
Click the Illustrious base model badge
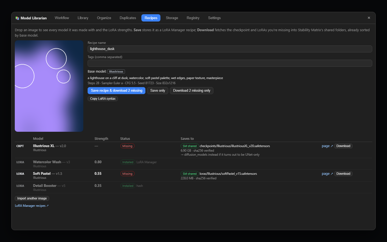coord(116,72)
